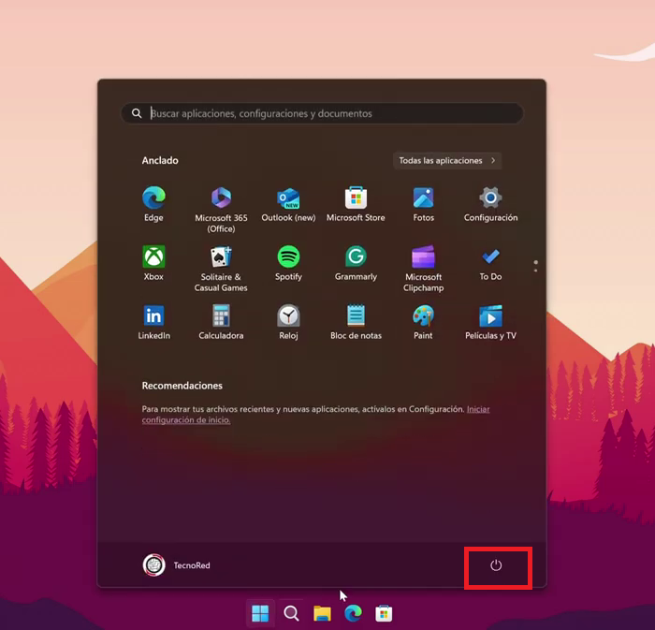Show Todas las aplicaciones list
655x630 pixels.
(x=447, y=160)
